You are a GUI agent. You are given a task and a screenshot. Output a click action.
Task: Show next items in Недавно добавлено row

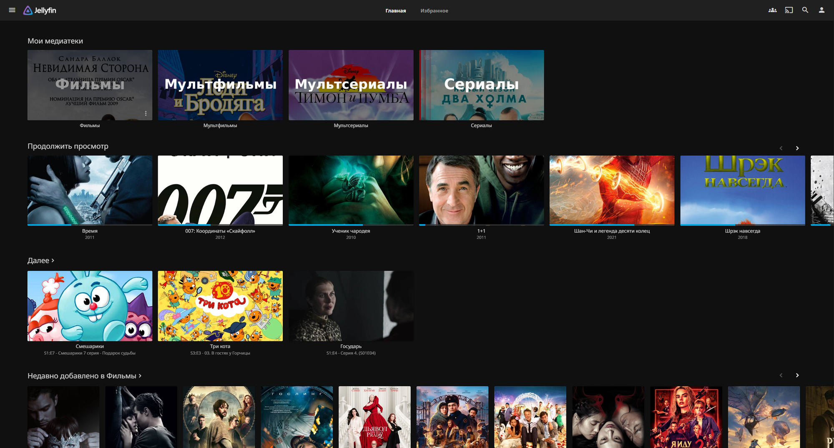pos(797,375)
